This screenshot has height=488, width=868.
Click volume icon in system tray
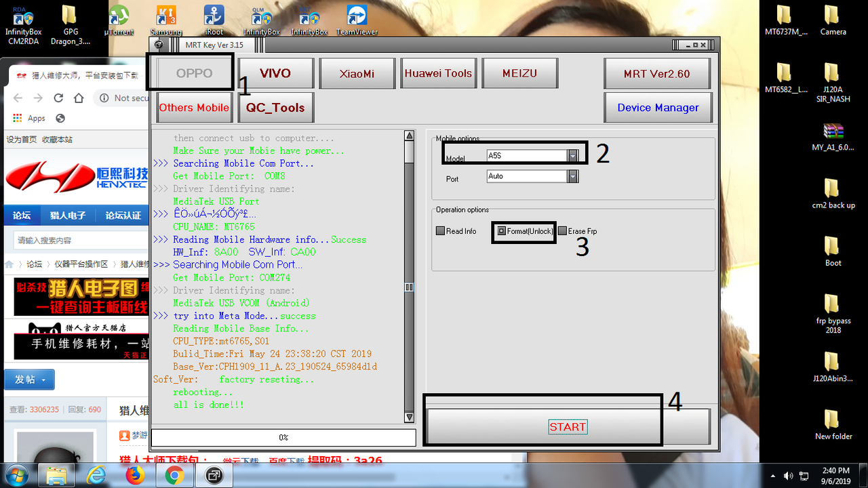(x=788, y=476)
